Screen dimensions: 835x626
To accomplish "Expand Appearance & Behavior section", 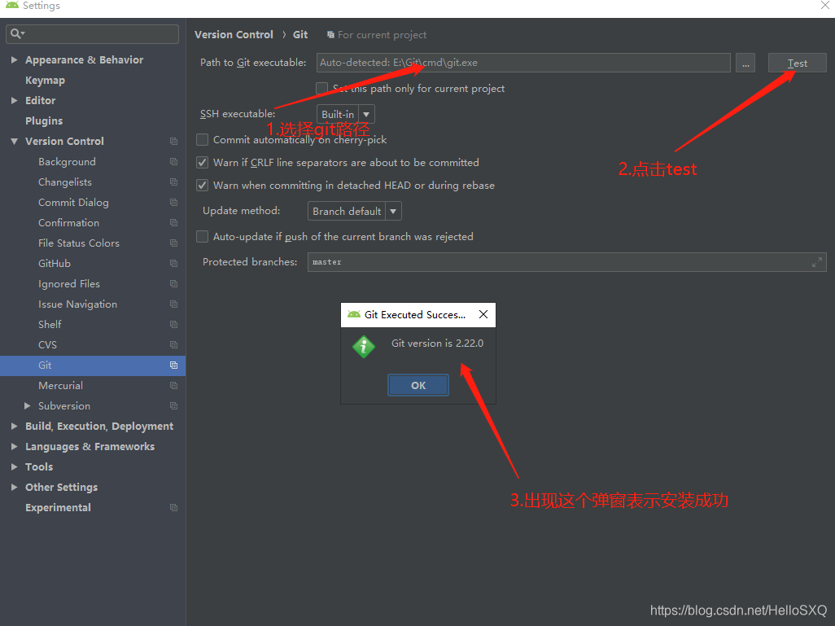I will 15,59.
